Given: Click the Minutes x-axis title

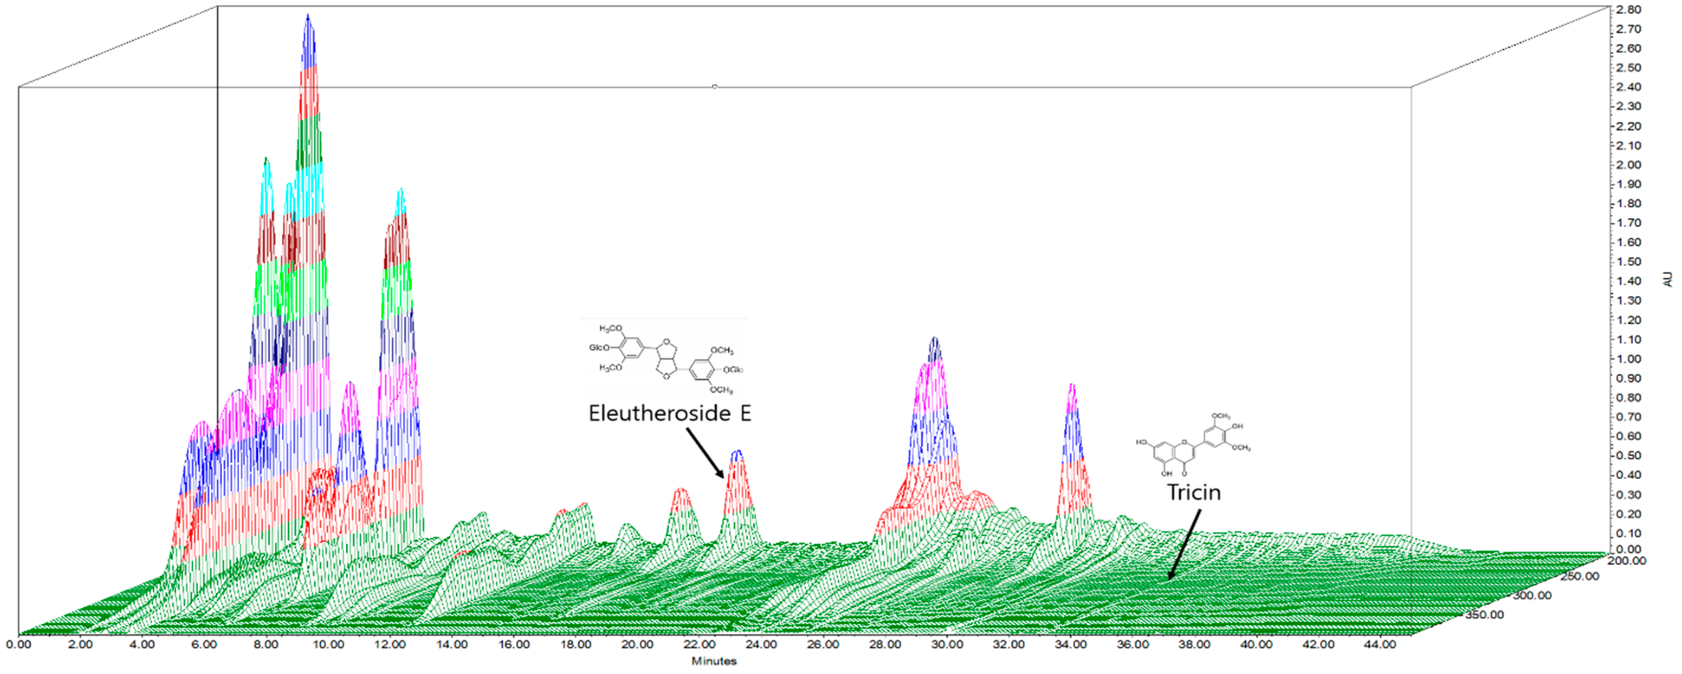Looking at the screenshot, I should [714, 661].
